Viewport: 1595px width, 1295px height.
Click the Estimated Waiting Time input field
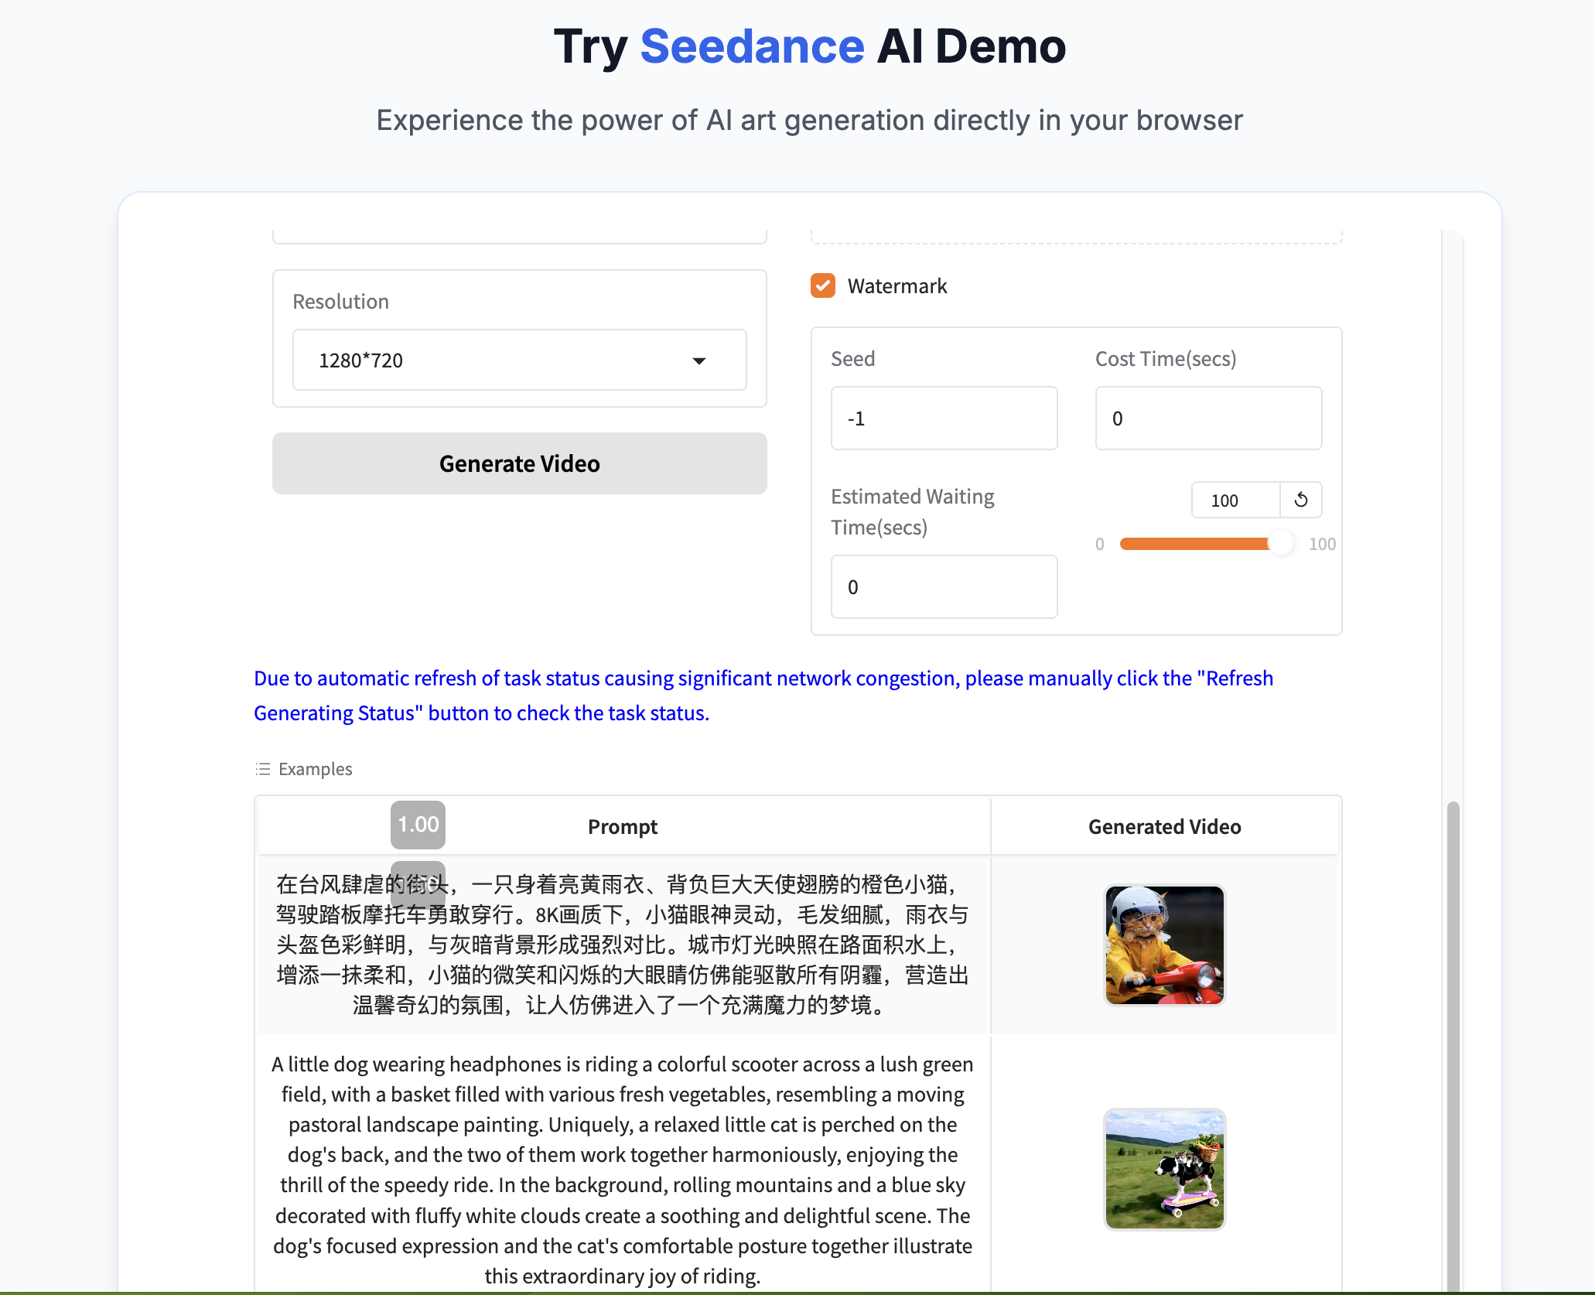944,586
